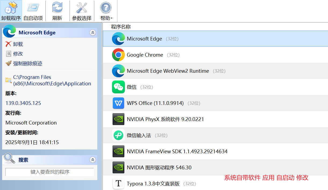
Task: Click publisher Microsoft Corporation text
Action: (31, 123)
